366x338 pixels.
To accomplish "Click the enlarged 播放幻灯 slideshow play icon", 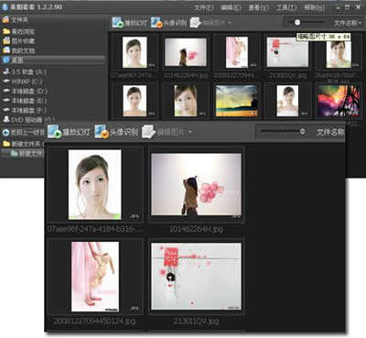I will pos(55,132).
